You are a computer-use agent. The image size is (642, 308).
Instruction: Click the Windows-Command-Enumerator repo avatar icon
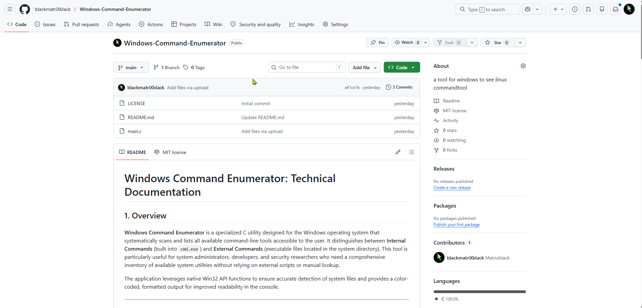117,43
